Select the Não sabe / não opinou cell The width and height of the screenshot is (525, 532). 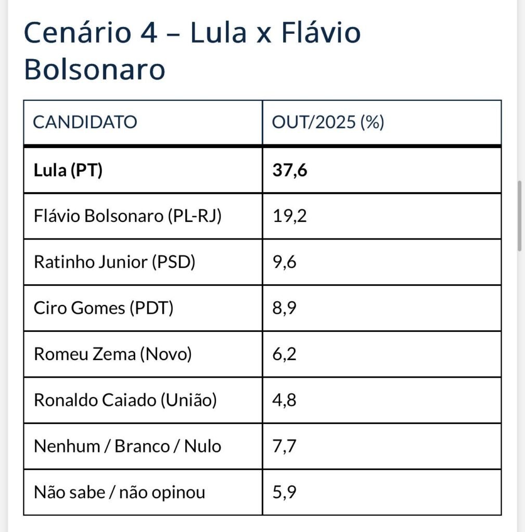(x=119, y=492)
